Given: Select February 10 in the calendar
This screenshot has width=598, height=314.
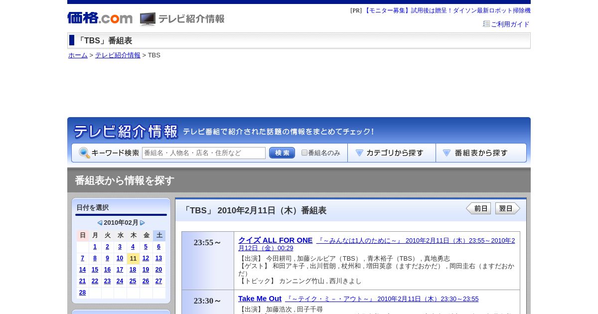Looking at the screenshot, I should tap(120, 258).
